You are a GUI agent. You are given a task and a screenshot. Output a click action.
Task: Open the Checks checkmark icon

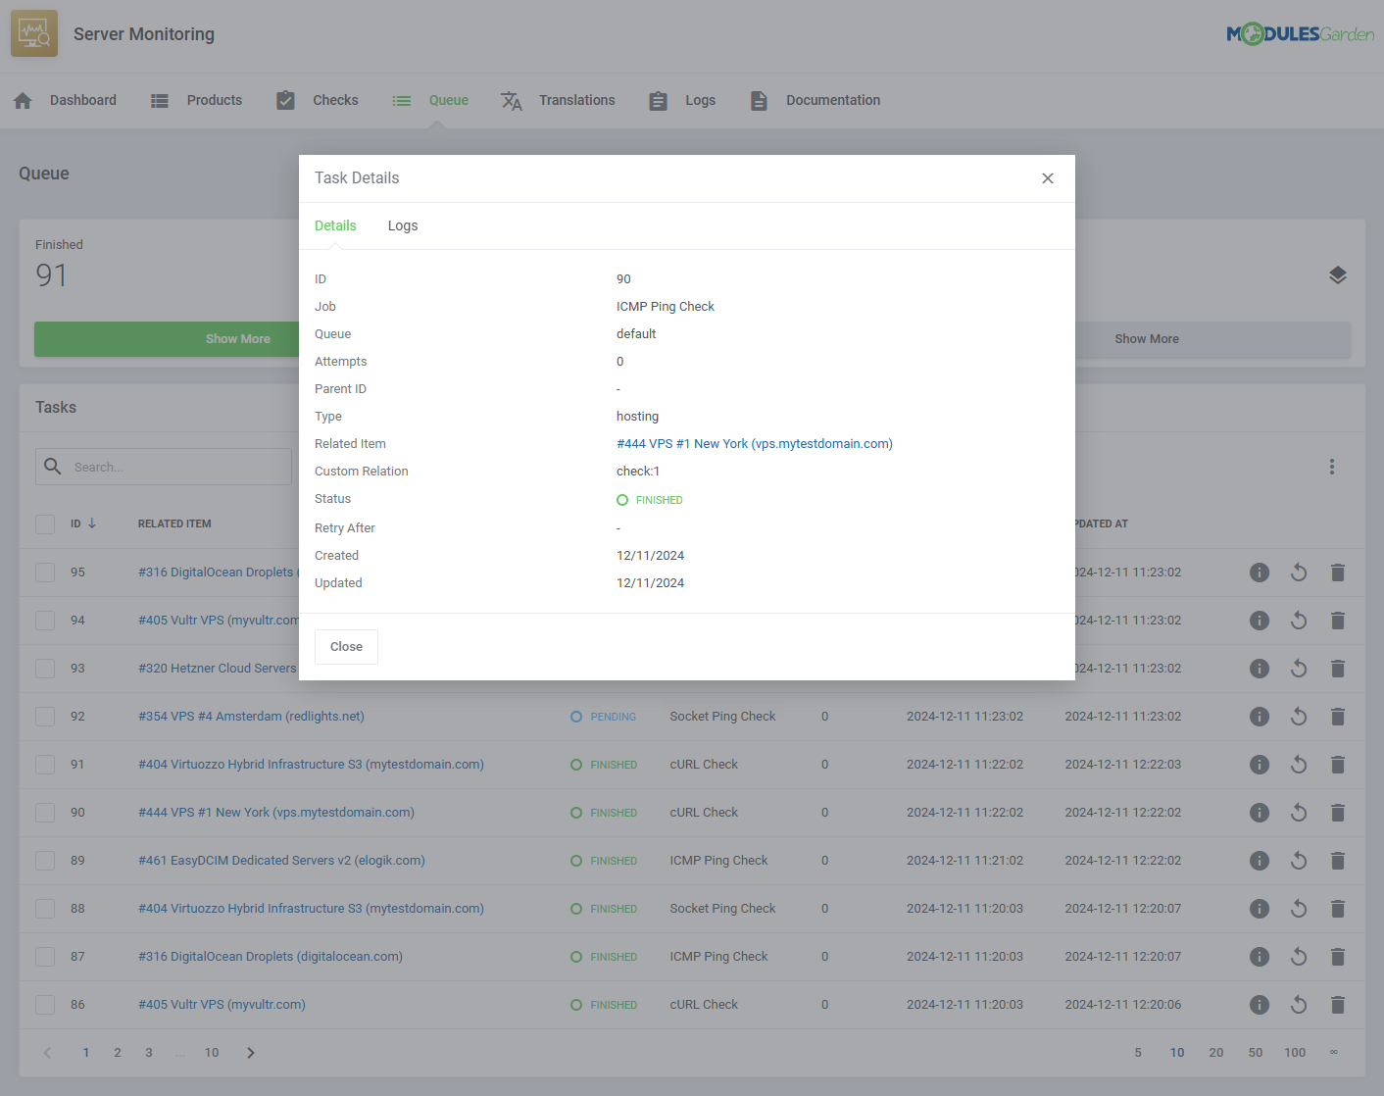pyautogui.click(x=285, y=99)
